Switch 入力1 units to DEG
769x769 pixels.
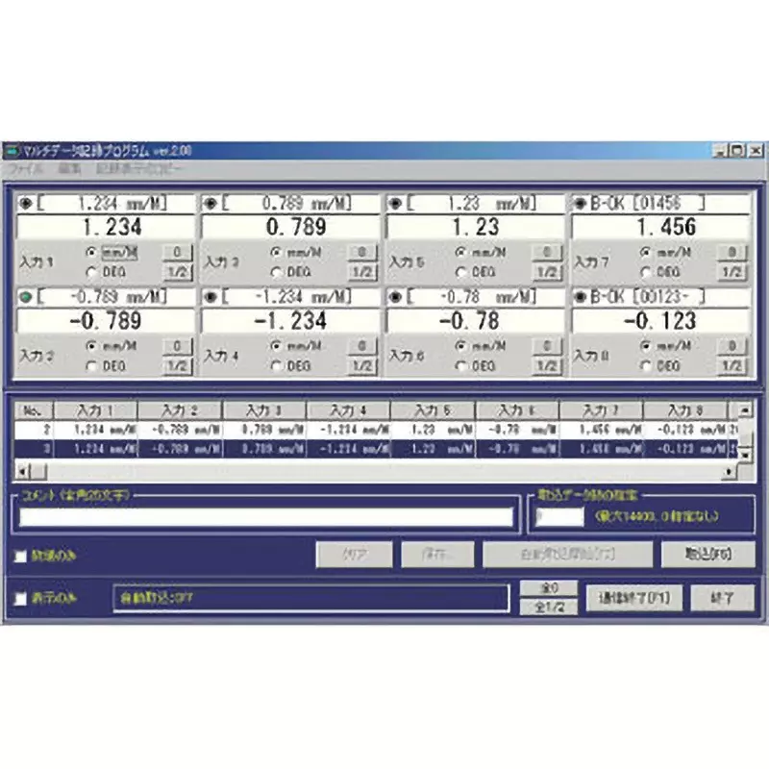point(91,270)
